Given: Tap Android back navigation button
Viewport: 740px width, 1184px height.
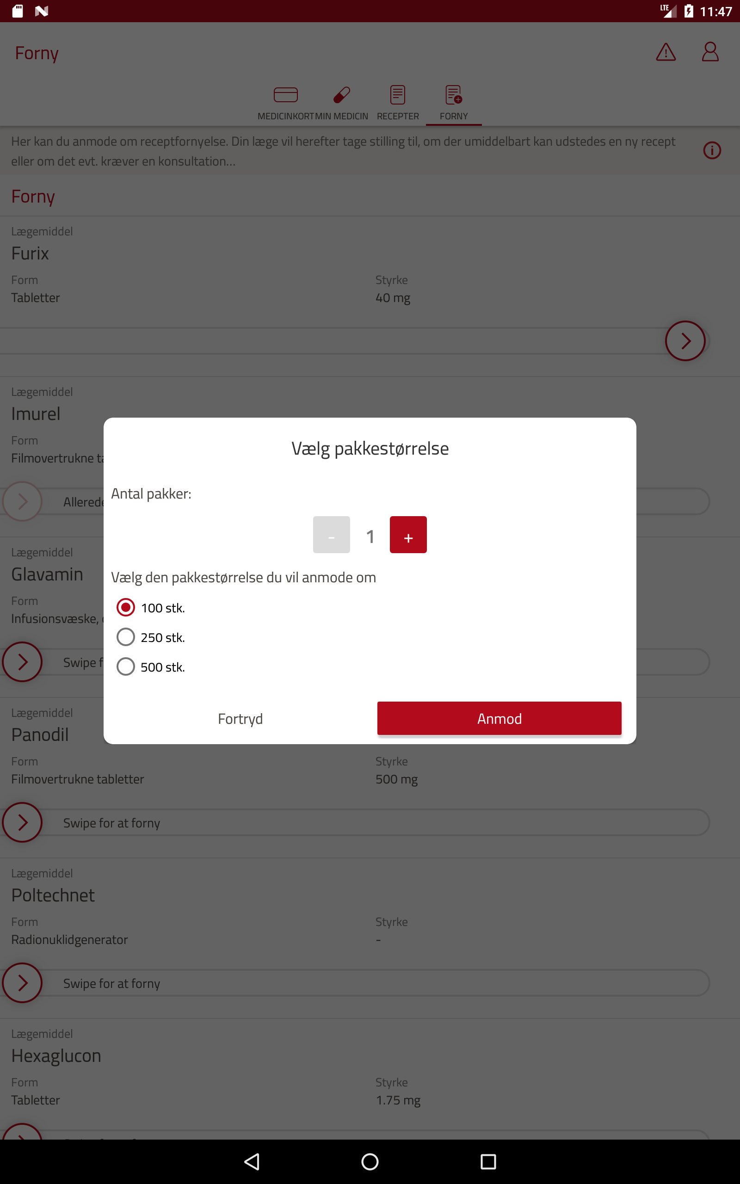Looking at the screenshot, I should click(x=252, y=1161).
